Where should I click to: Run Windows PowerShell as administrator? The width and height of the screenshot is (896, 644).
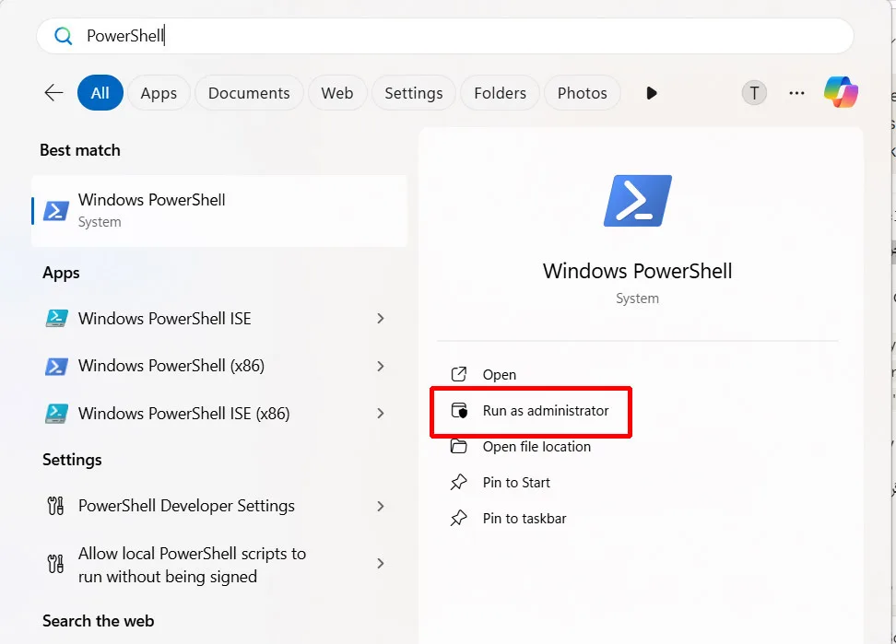click(x=545, y=411)
